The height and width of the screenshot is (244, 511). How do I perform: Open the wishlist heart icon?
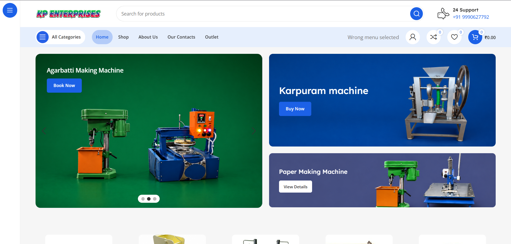click(x=454, y=37)
